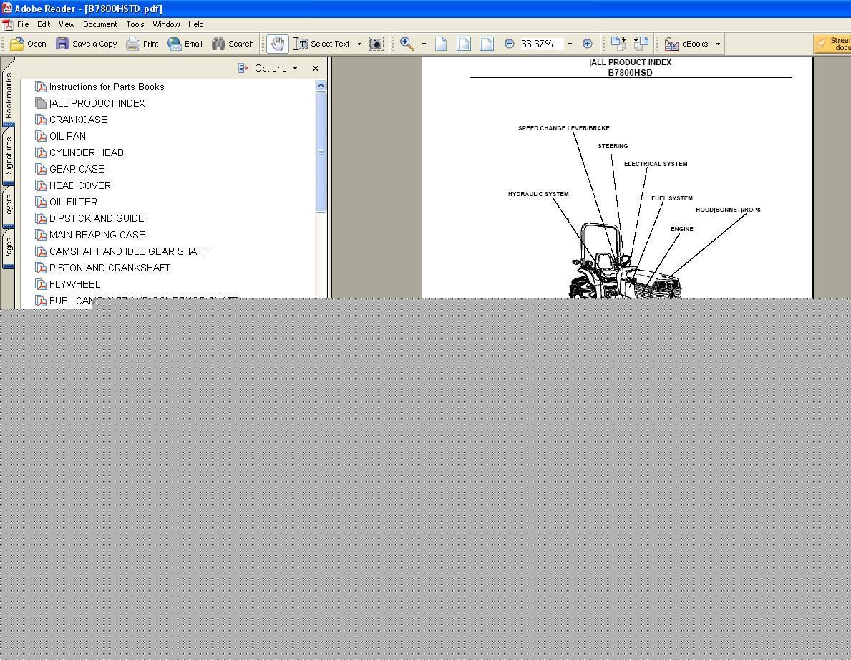Click HOOD(BONNET)/ROPS label on diagram

(x=728, y=210)
